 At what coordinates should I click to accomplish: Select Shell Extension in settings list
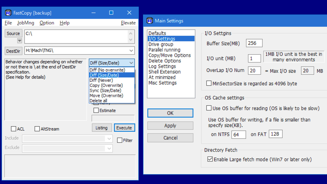(x=171, y=72)
